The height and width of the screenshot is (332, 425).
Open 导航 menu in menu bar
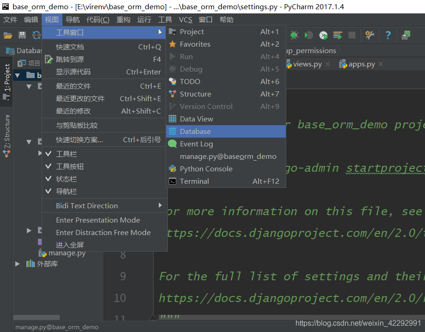coord(72,19)
